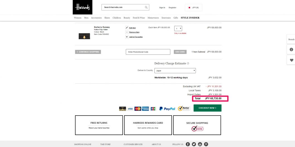
Task: Open the Secure Shopping banner
Action: (197, 125)
